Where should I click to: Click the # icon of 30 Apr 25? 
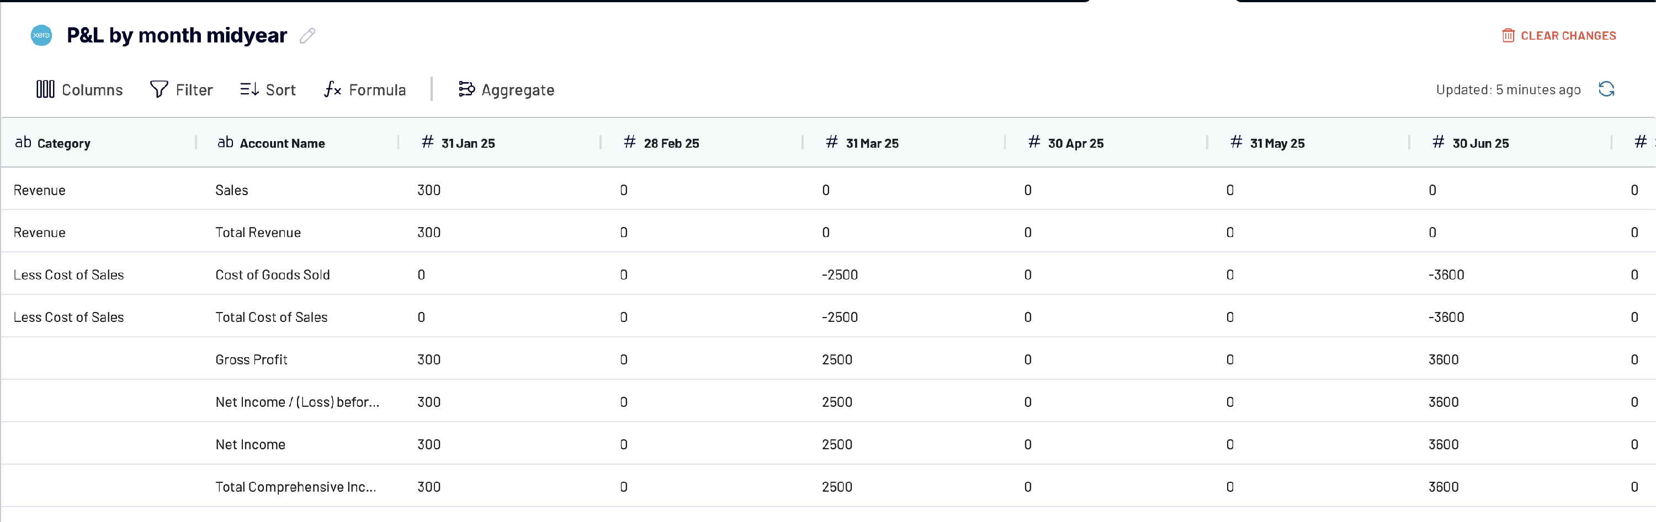pos(1034,142)
